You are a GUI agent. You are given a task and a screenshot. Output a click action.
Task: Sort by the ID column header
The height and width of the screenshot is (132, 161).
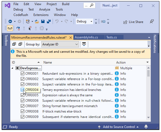coord(26,62)
